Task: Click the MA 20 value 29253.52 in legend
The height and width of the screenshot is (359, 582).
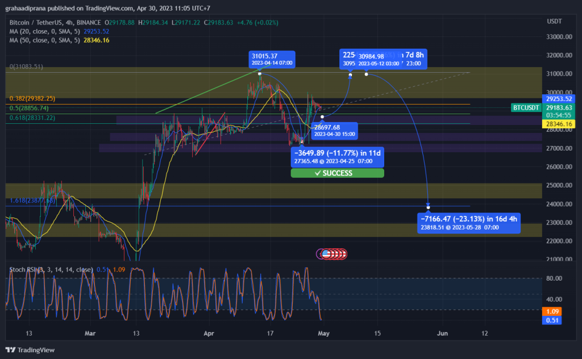Action: (96, 31)
